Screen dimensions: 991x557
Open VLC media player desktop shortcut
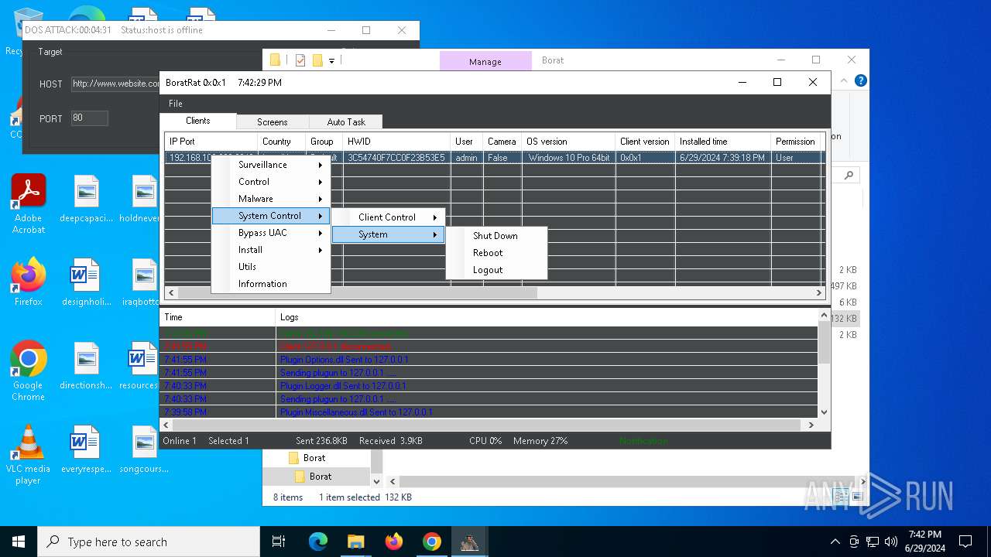point(29,454)
